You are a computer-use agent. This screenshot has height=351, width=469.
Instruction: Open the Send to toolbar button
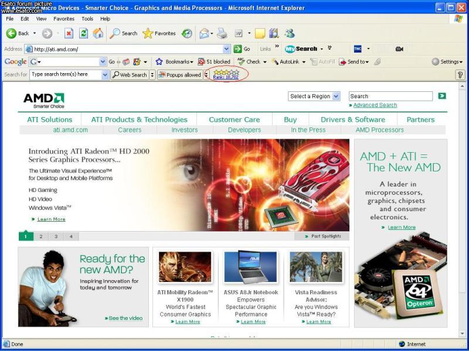[354, 62]
